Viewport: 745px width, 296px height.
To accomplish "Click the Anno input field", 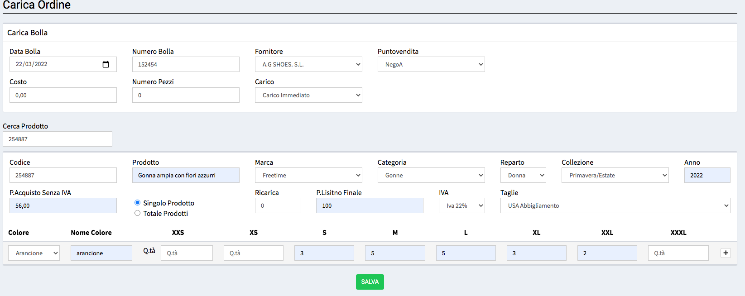I will click(707, 175).
